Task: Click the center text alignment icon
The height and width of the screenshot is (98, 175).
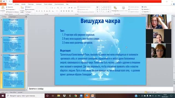Action: point(64,11)
